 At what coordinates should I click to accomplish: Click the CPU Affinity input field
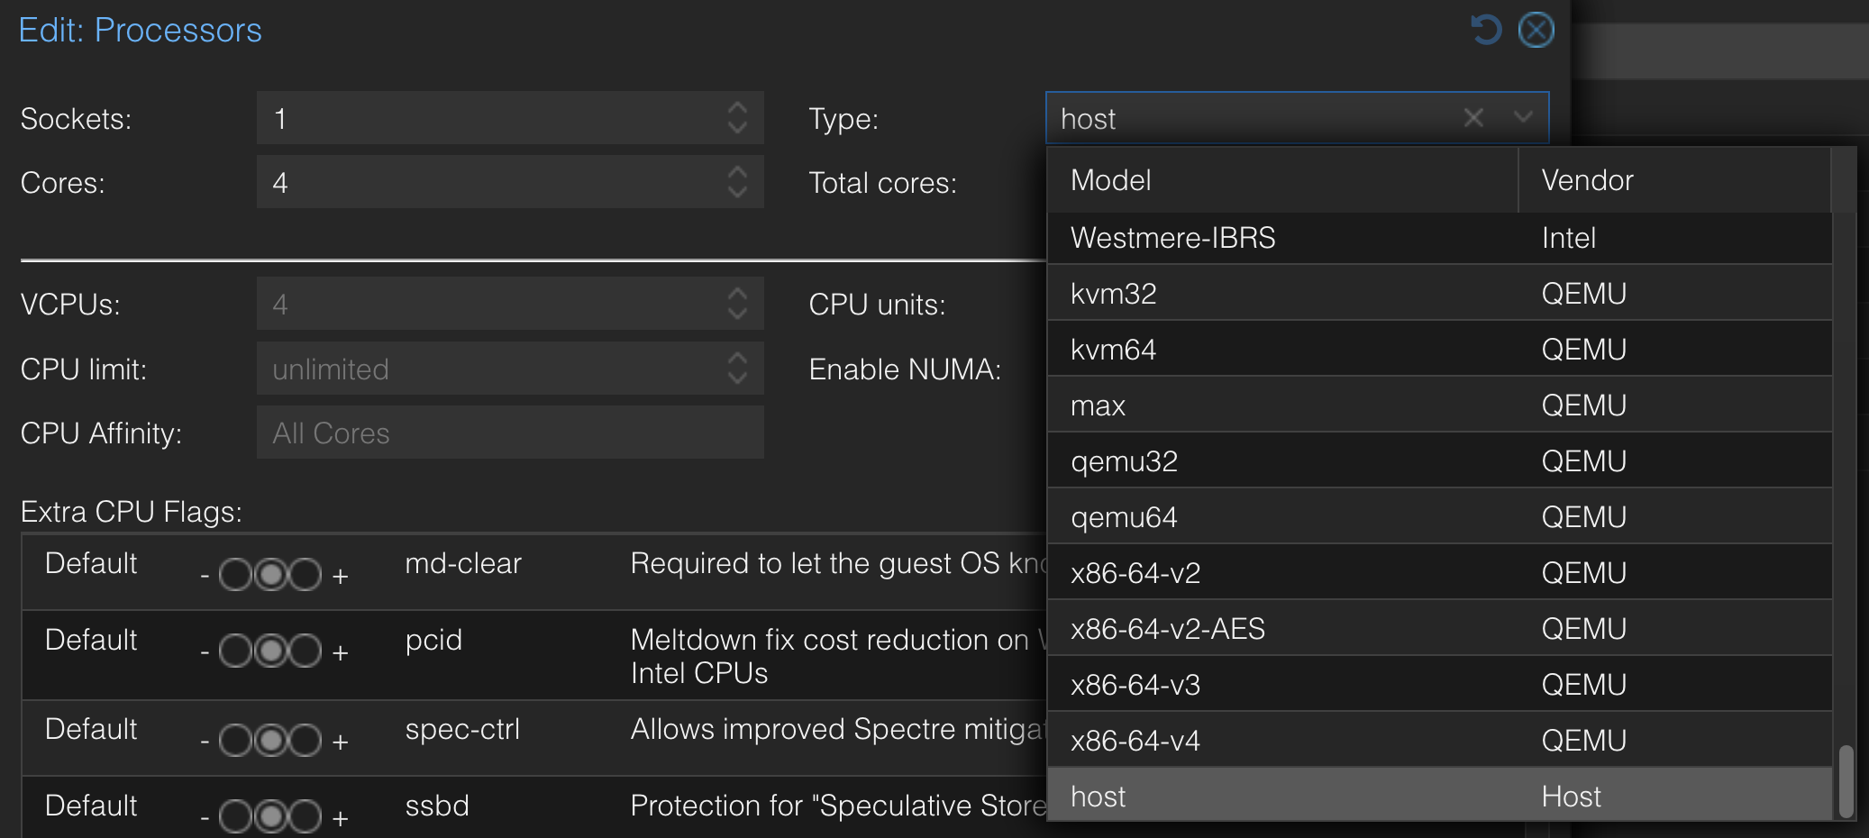pos(509,433)
